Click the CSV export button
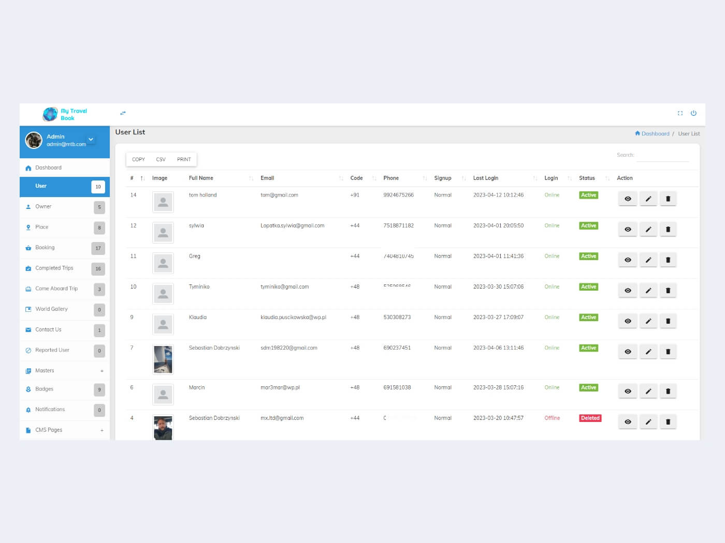Image resolution: width=725 pixels, height=543 pixels. (x=161, y=159)
